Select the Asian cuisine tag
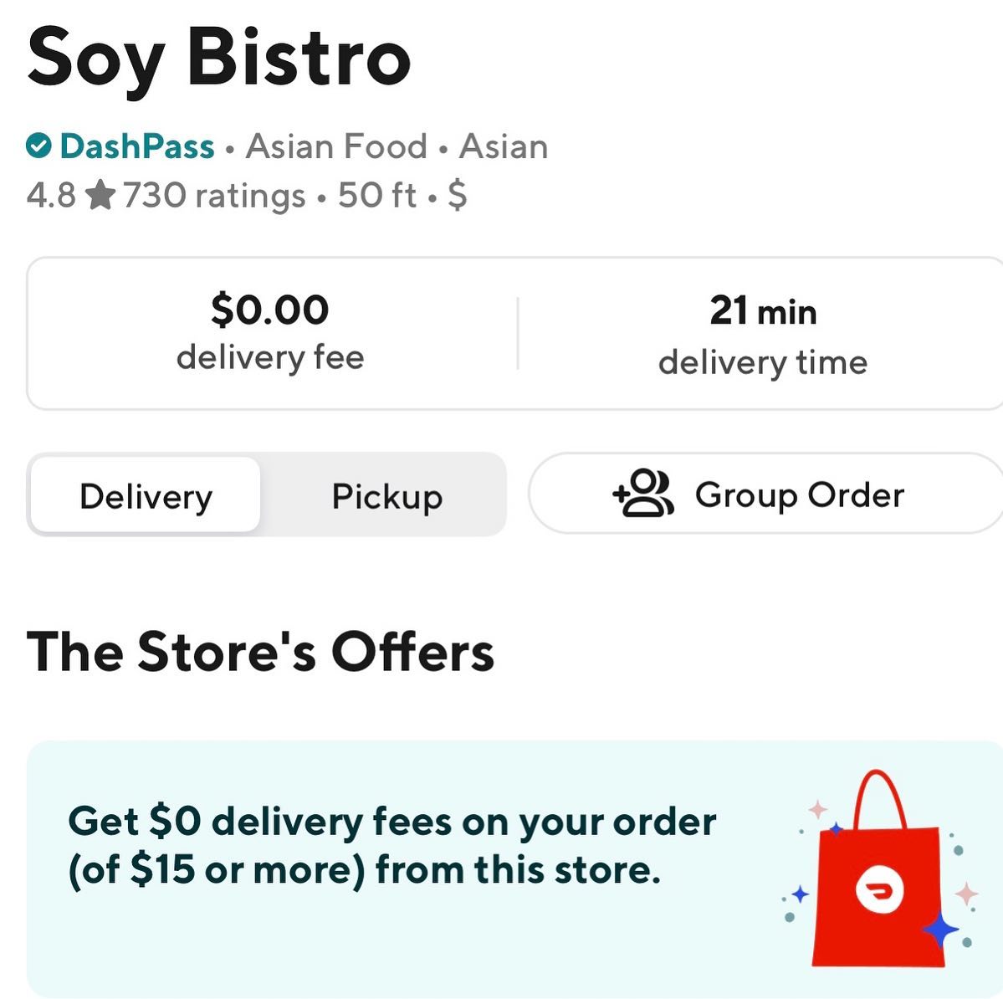The width and height of the screenshot is (1003, 999). [x=504, y=146]
